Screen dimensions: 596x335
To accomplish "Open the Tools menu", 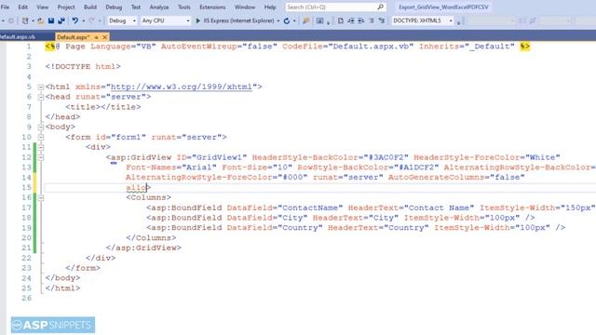I will pos(184,7).
